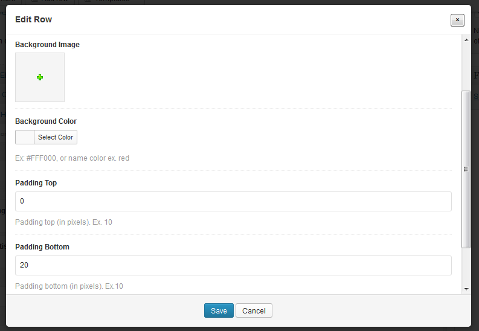Click the scrollbar down arrow

(x=466, y=289)
